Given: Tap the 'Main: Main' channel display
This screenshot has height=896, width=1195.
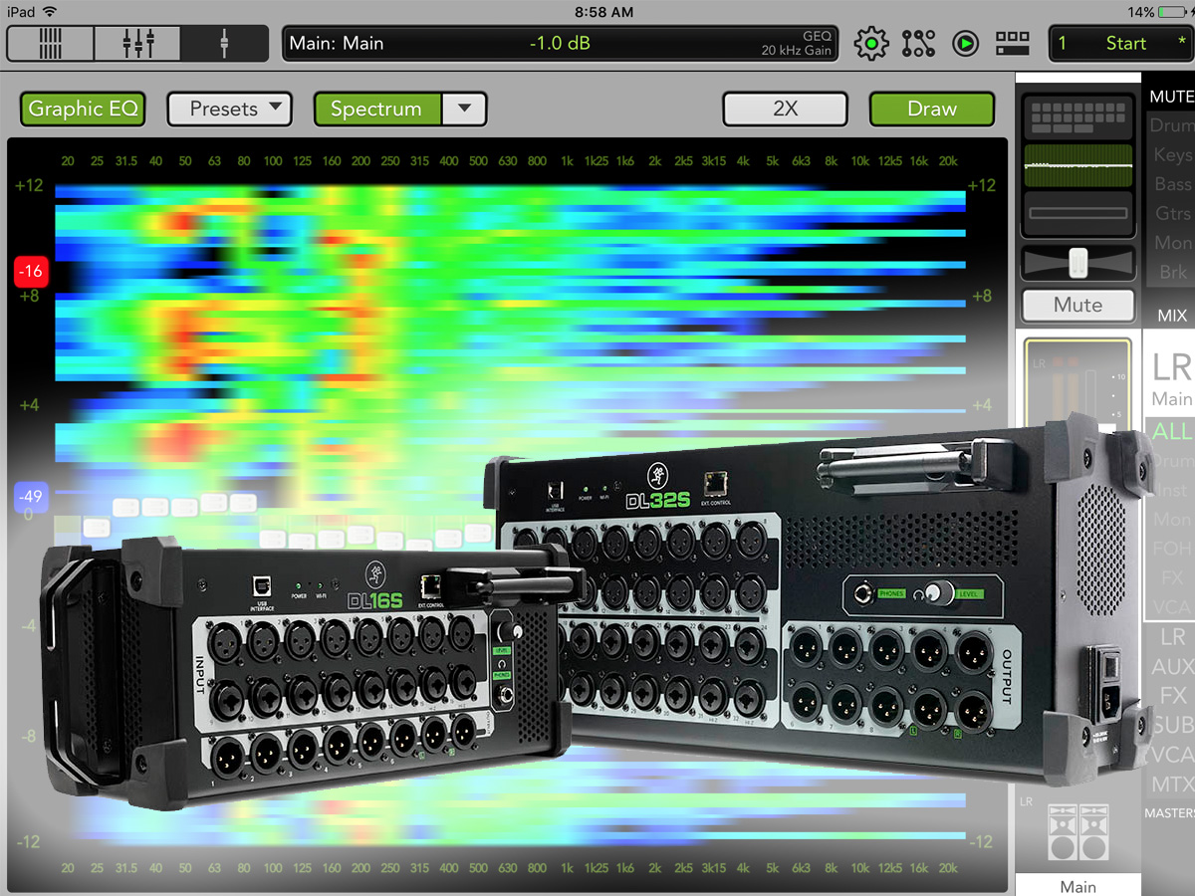Looking at the screenshot, I should click(x=337, y=44).
